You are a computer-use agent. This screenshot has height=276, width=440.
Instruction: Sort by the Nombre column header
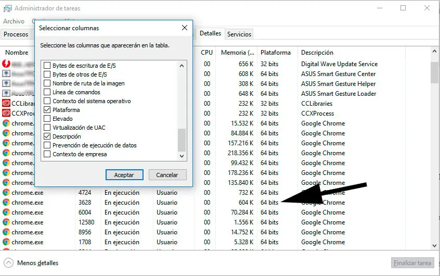click(x=17, y=53)
